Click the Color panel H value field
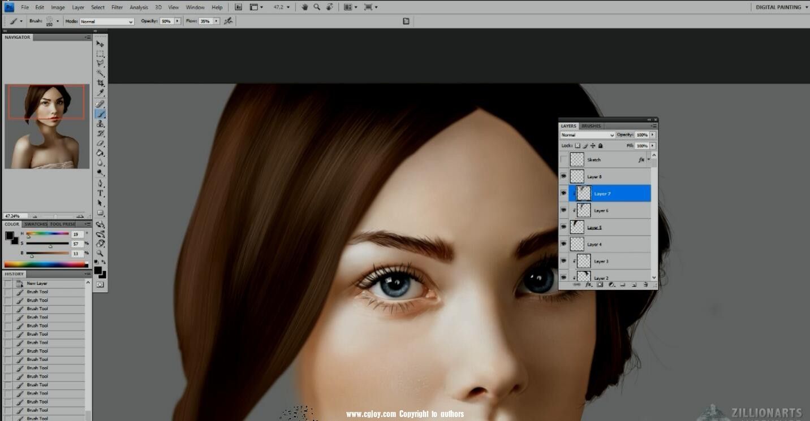 pyautogui.click(x=77, y=234)
